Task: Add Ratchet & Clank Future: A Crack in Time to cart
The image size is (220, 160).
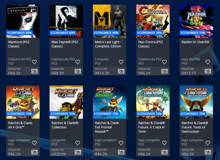Action: (x=165, y=152)
